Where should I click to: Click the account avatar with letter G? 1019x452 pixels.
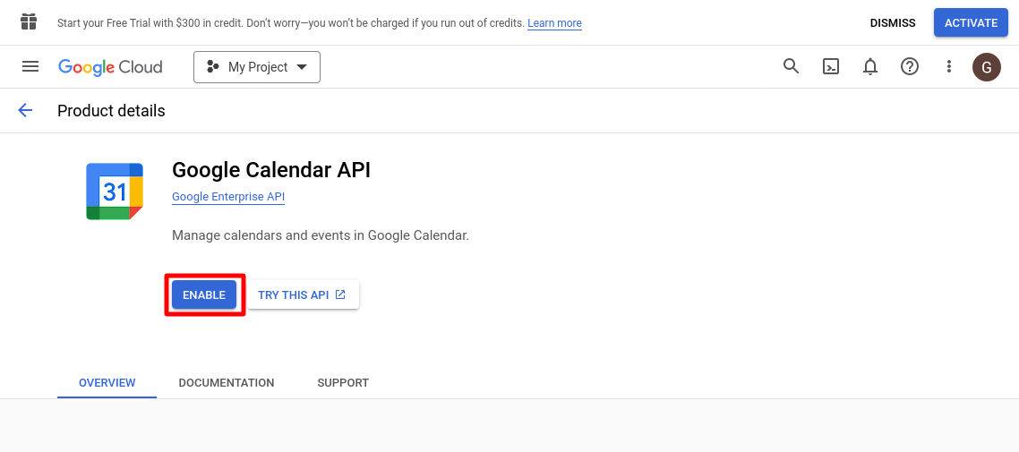(987, 66)
